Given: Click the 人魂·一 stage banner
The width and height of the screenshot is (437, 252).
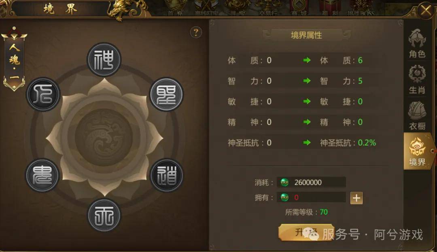Looking at the screenshot, I should tap(14, 59).
